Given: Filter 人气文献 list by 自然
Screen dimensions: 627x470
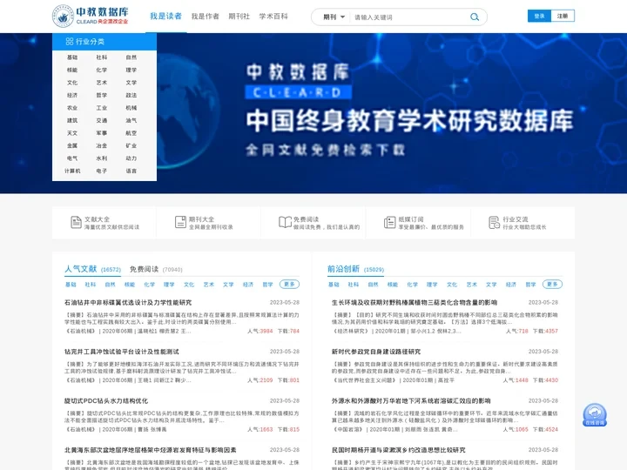Looking at the screenshot, I should click(110, 285).
